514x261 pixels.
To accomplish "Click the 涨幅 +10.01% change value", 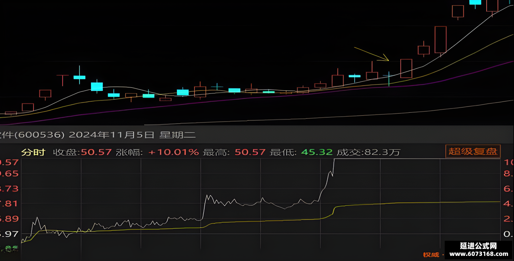I will [173, 152].
